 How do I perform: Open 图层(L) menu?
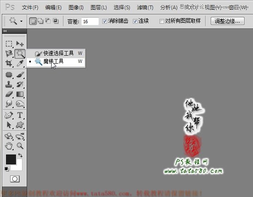[99, 8]
